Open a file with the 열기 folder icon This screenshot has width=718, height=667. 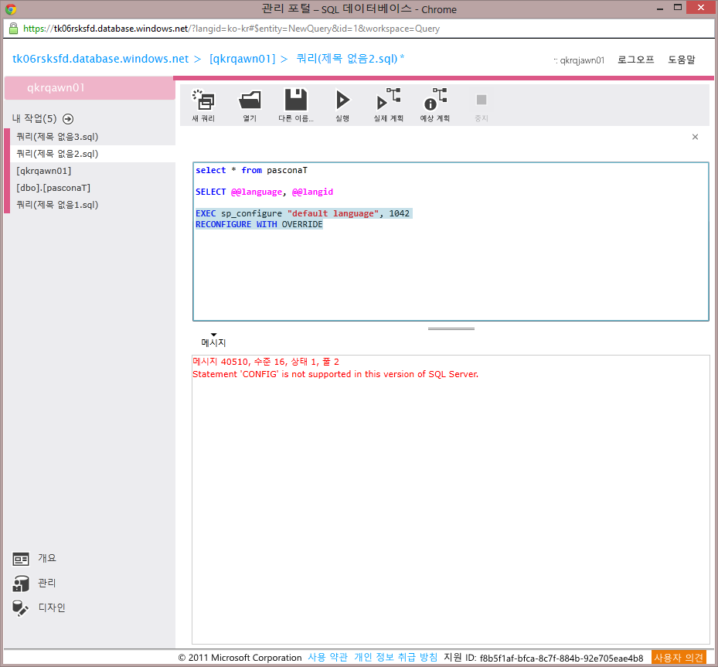pyautogui.click(x=250, y=100)
